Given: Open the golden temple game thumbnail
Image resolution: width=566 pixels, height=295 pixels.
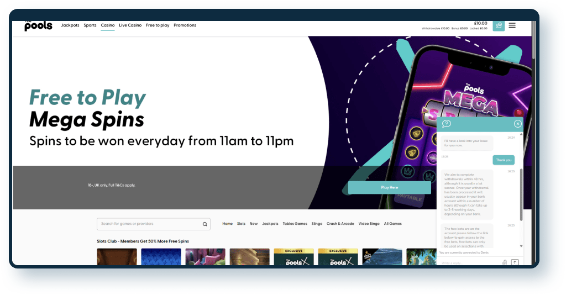Looking at the screenshot, I should pyautogui.click(x=249, y=257).
